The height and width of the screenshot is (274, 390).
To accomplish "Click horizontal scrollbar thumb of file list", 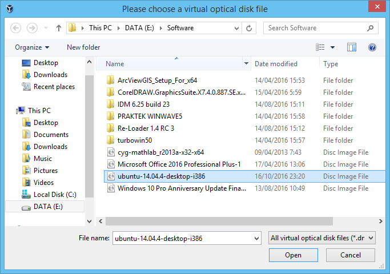I will 219,221.
